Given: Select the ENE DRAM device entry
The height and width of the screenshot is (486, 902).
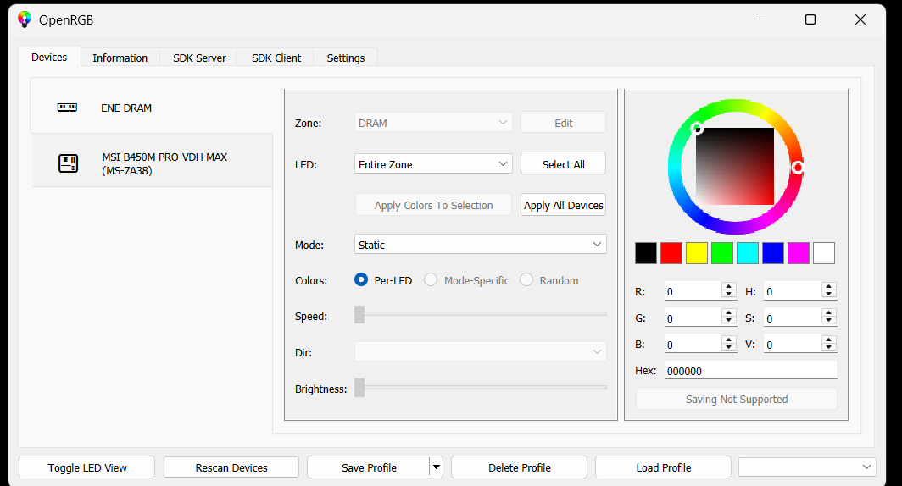Looking at the screenshot, I should click(152, 108).
